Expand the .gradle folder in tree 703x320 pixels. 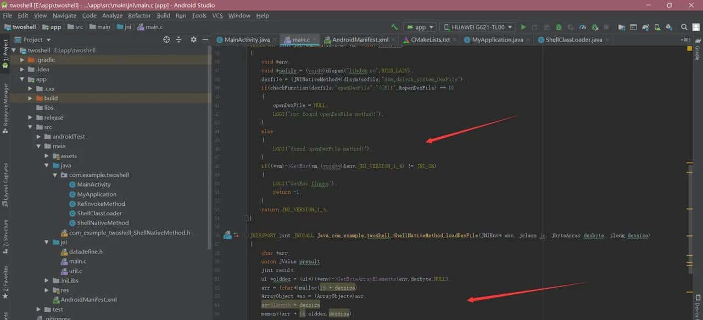point(23,60)
